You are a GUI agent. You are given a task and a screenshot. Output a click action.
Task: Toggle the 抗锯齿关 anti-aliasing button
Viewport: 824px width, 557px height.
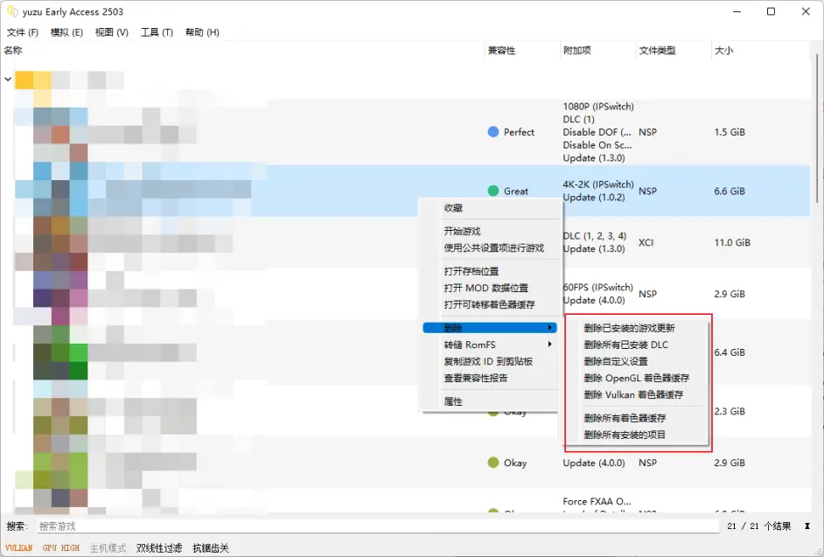pos(211,548)
